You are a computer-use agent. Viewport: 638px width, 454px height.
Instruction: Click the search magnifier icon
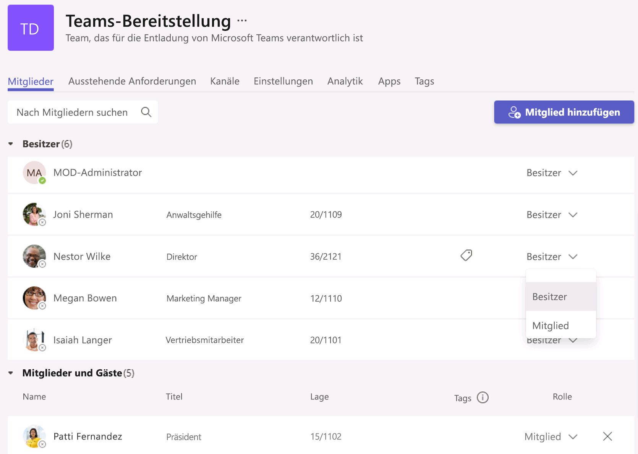(146, 112)
